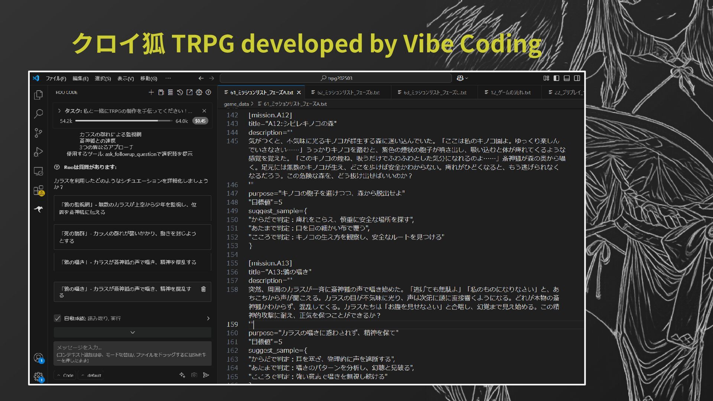Open the default profile dropdown
713x401 pixels.
(x=91, y=375)
